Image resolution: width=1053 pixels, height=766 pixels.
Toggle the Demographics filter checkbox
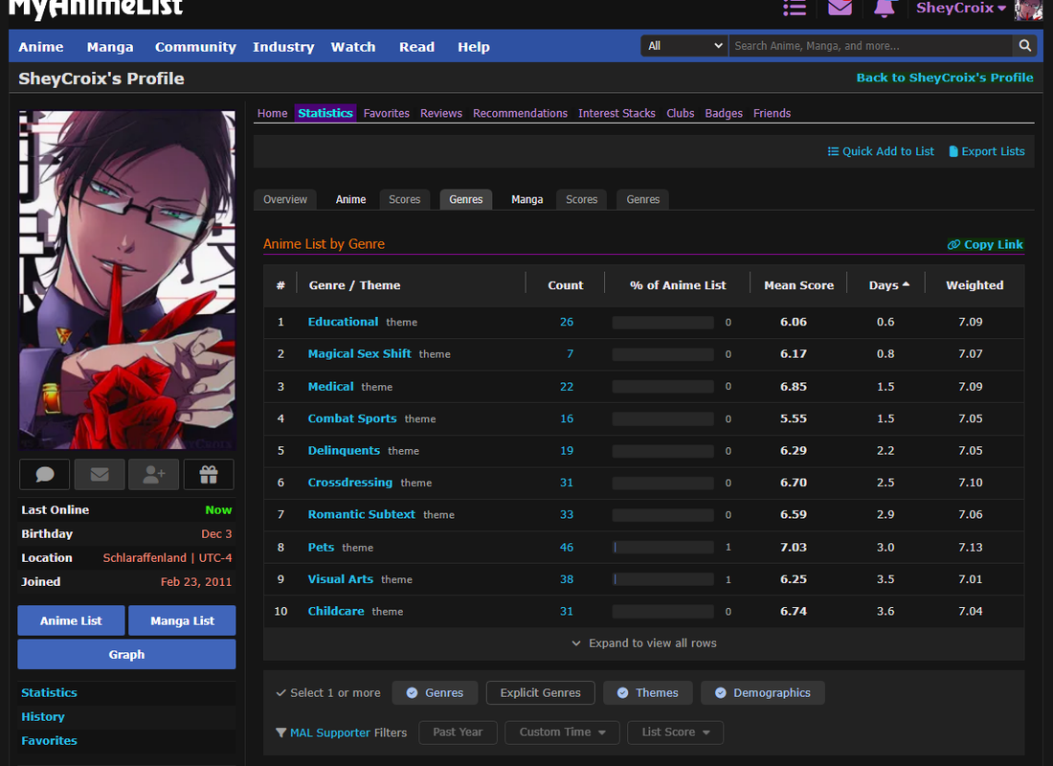(762, 693)
